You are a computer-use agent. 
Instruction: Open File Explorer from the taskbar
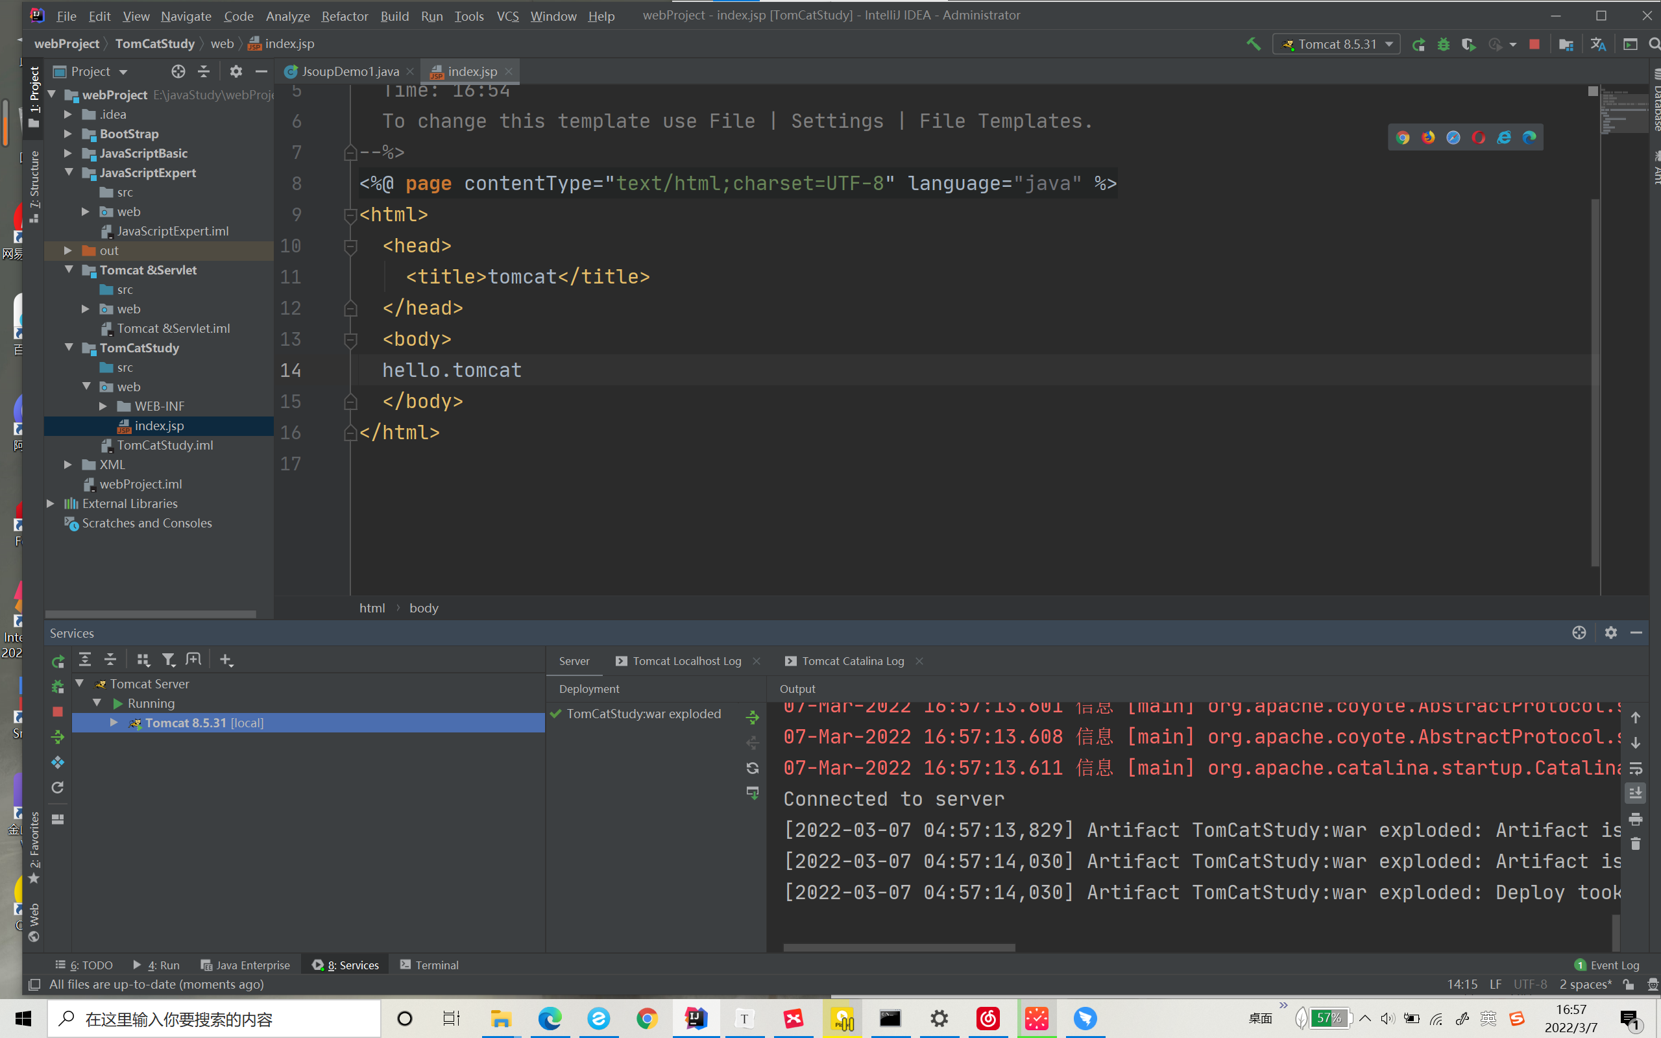500,1019
